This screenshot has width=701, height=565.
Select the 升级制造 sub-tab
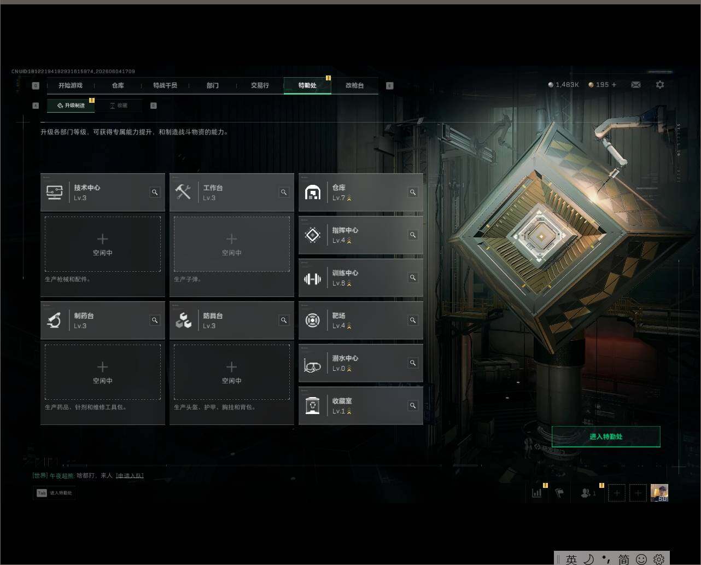[71, 106]
